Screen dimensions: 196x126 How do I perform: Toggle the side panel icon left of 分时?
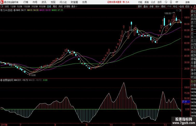[x=2, y=6]
